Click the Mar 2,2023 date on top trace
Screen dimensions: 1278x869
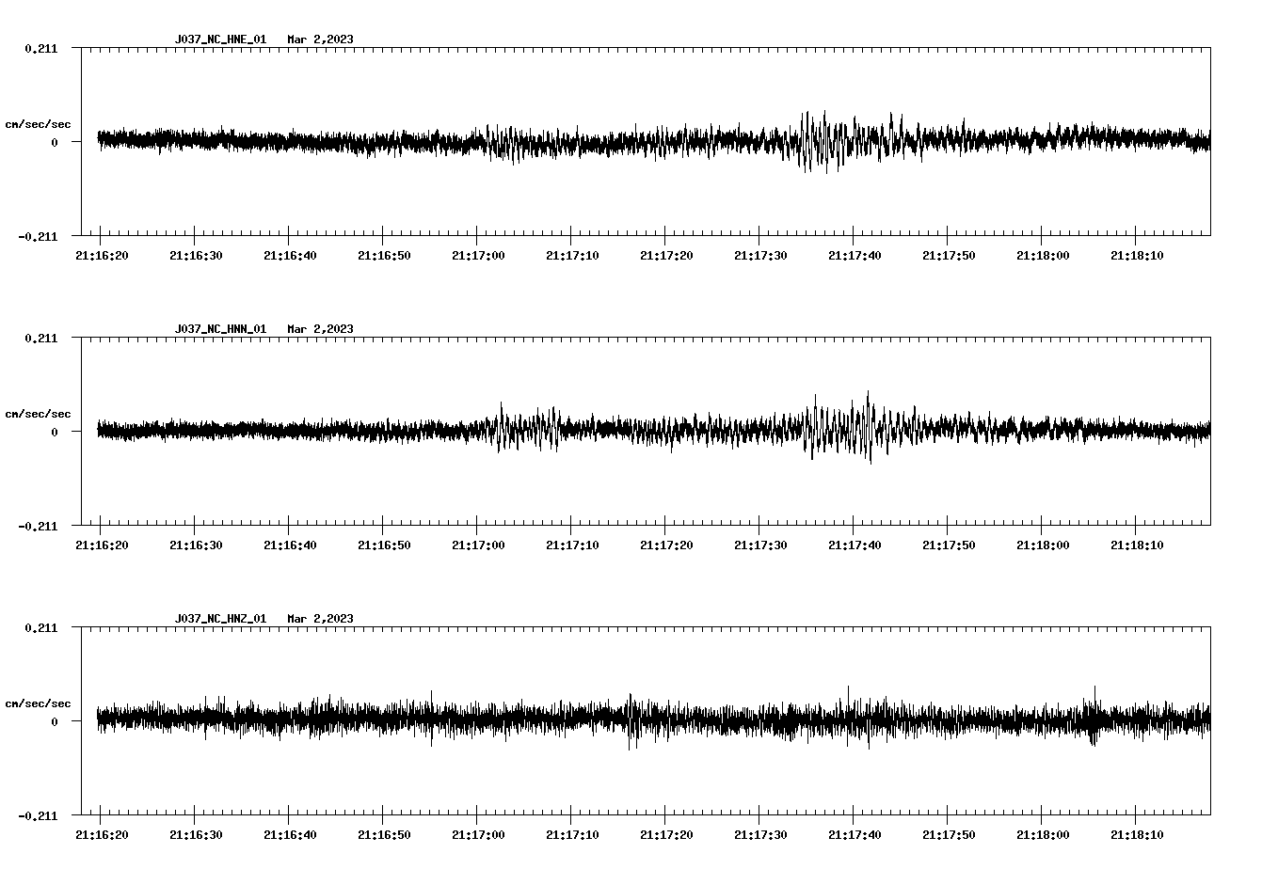pyautogui.click(x=321, y=39)
